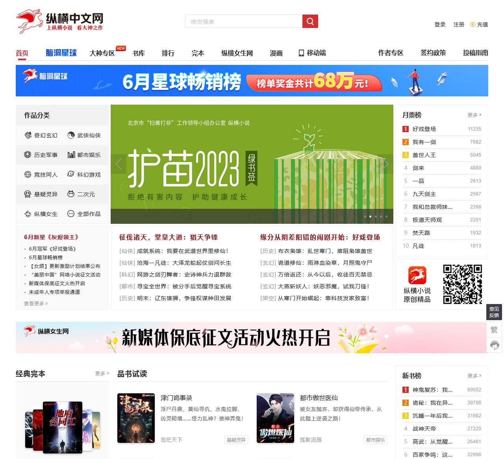Open the 科幻游戏 category icon
504x459 pixels.
(71, 175)
